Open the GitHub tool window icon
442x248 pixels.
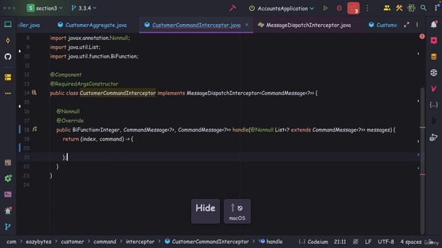(x=8, y=56)
